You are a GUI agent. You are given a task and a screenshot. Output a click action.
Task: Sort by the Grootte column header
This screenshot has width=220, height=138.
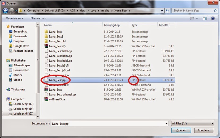point(163,25)
